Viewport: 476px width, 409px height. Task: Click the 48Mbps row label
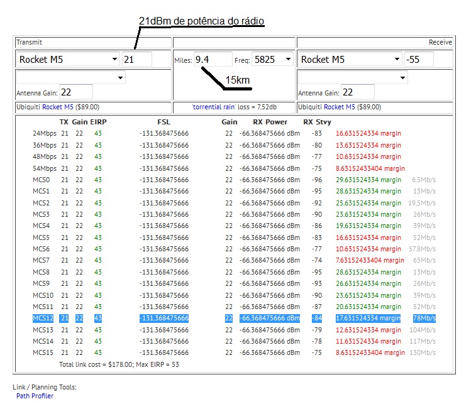45,156
